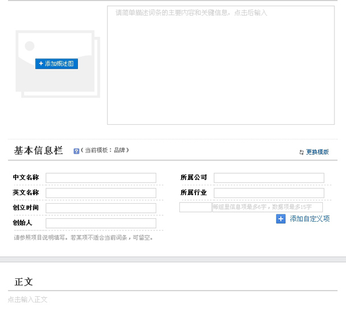Image resolution: width=346 pixels, height=310 pixels.
Task: Click the blue 添加概述图 button
Action: coord(57,64)
